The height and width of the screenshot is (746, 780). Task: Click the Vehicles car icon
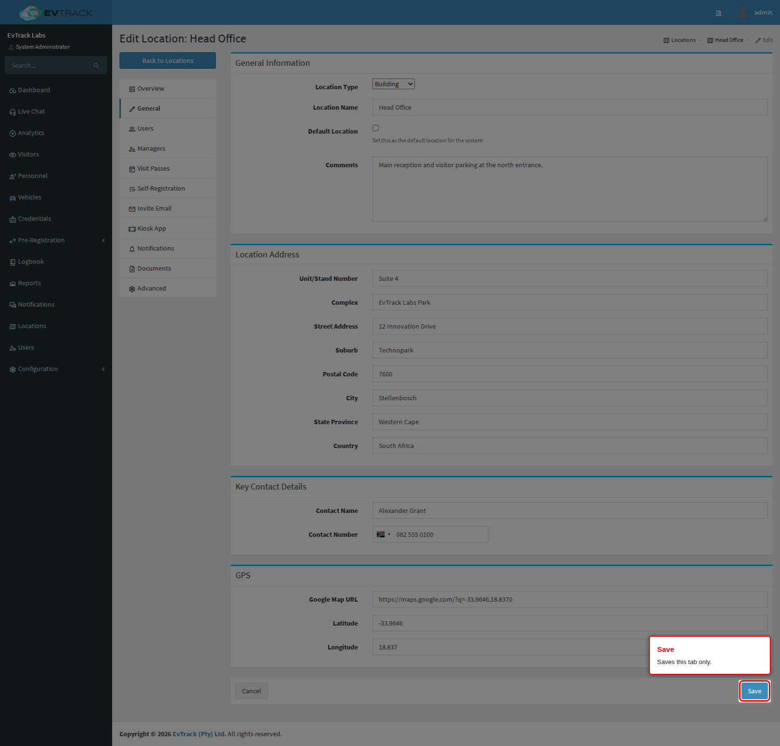(x=13, y=198)
